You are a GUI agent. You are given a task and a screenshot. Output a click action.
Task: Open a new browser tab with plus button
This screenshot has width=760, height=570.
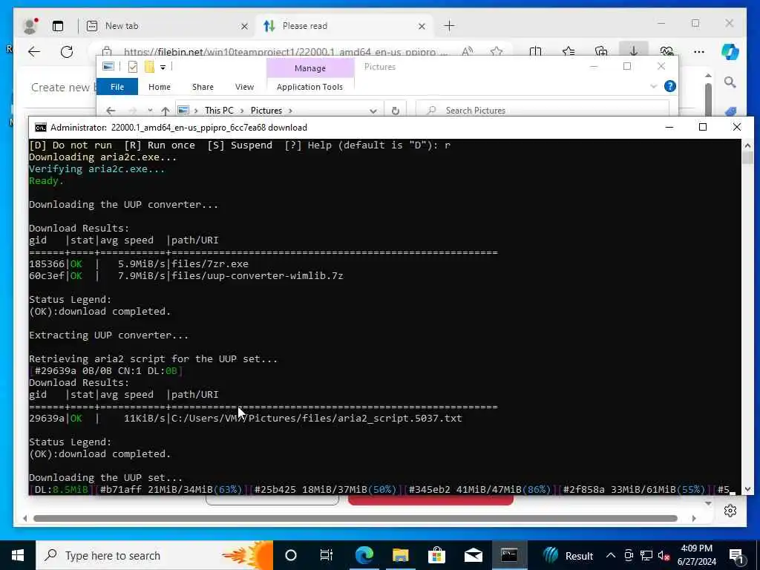coord(449,26)
